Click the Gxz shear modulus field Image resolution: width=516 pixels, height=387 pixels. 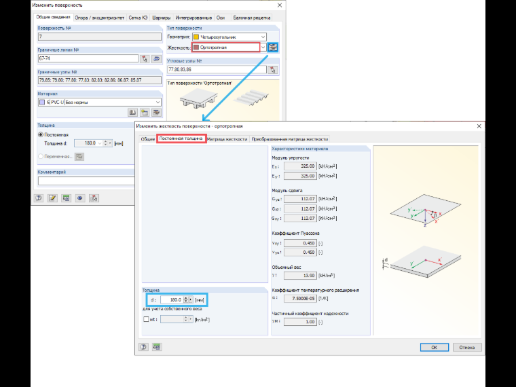coord(300,208)
